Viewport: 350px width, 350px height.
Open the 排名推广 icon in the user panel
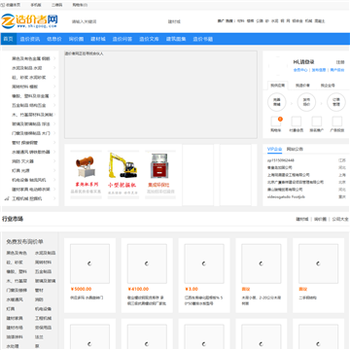[x=316, y=122]
